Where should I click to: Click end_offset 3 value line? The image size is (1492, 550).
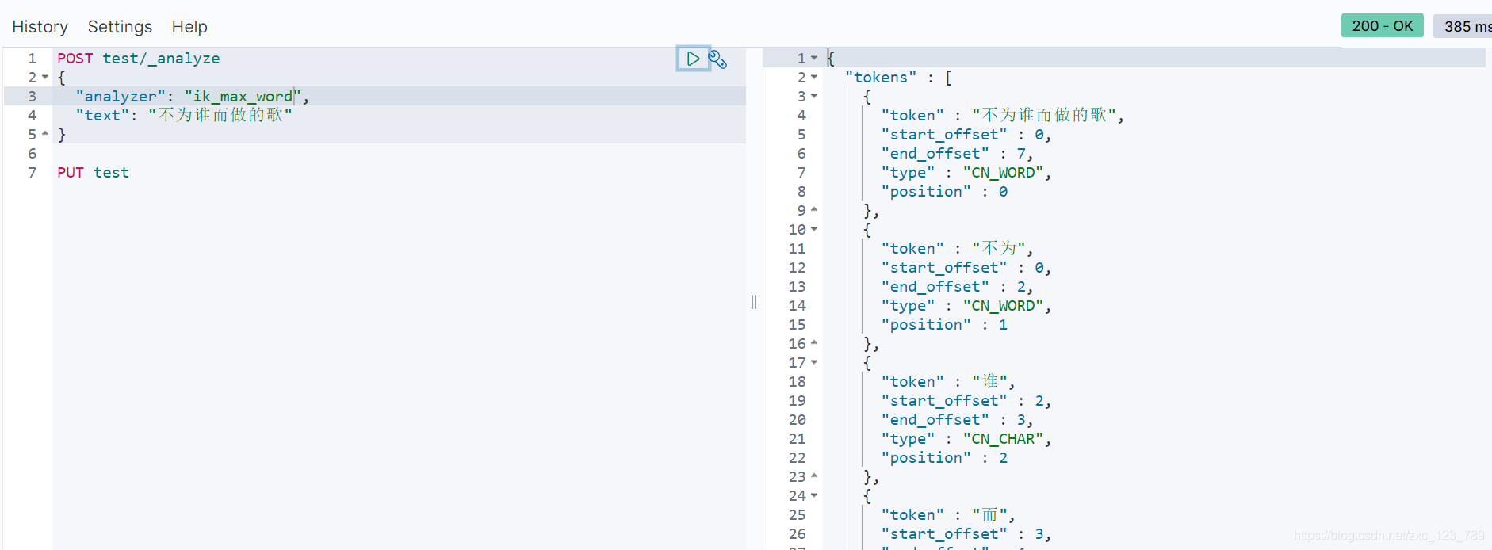point(957,420)
